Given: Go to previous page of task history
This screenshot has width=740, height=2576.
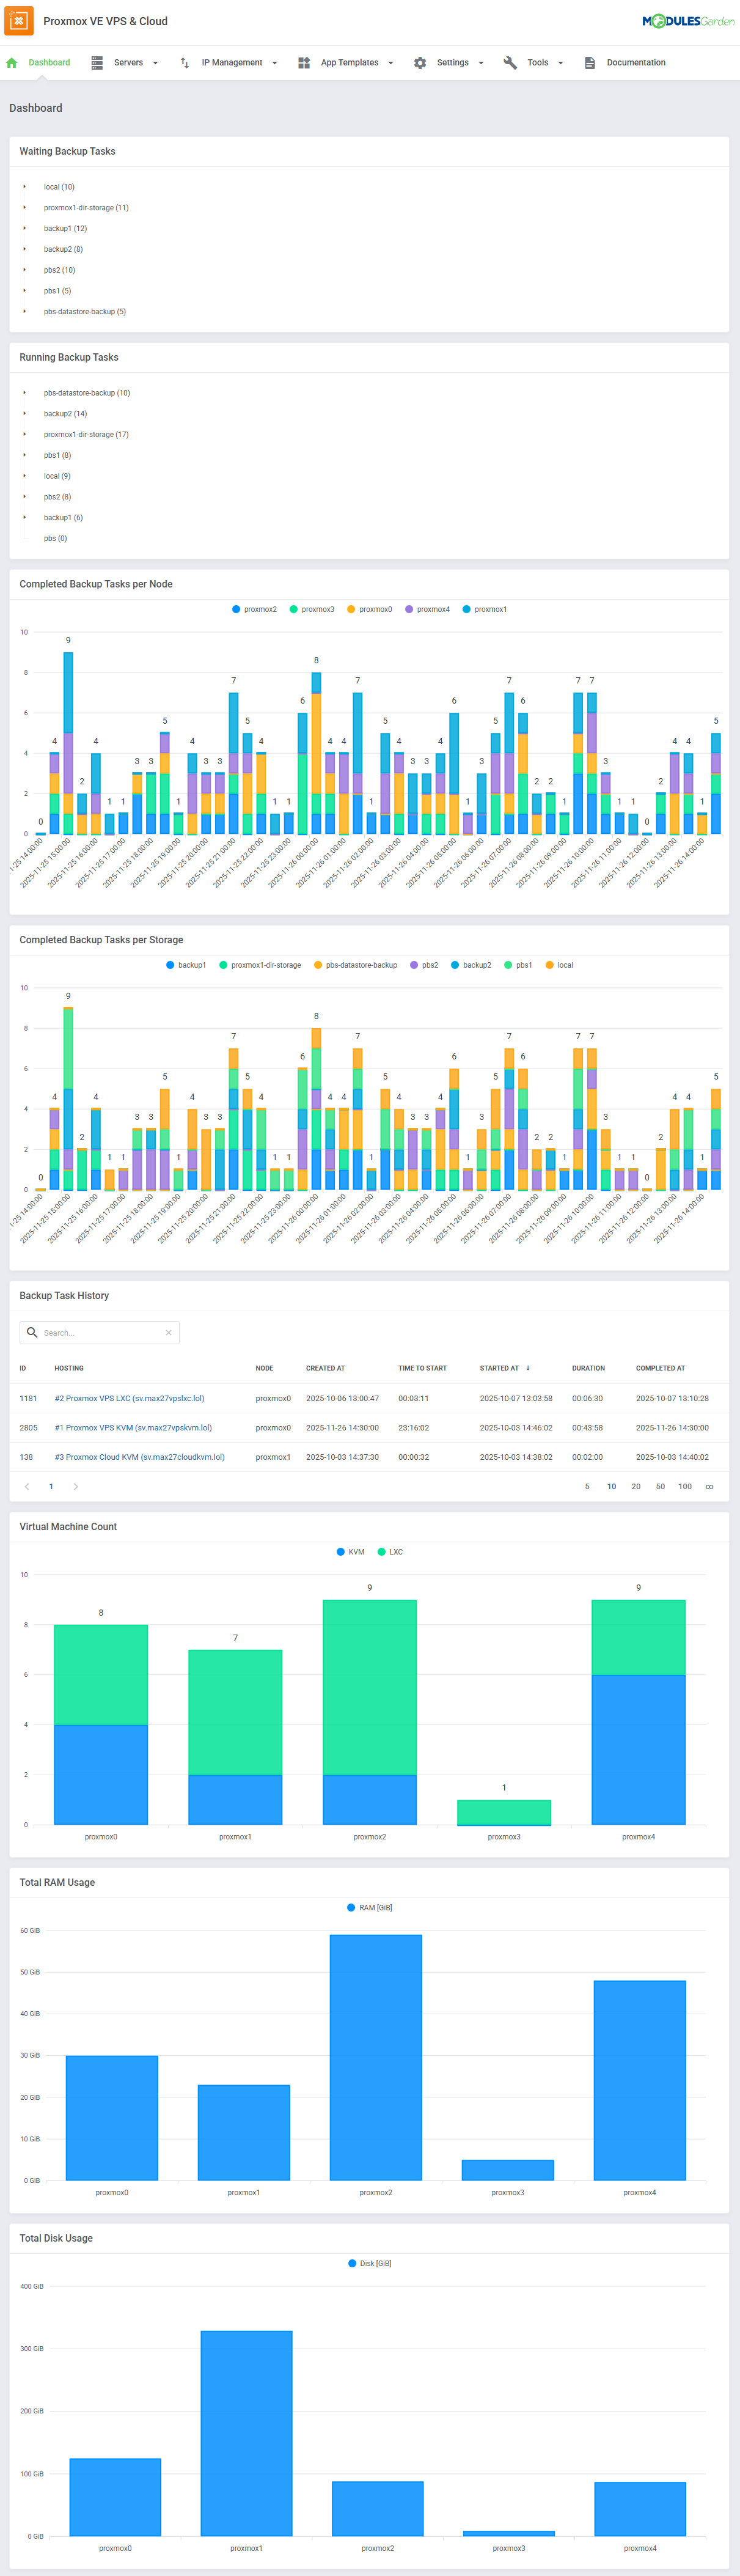Looking at the screenshot, I should coord(27,1486).
